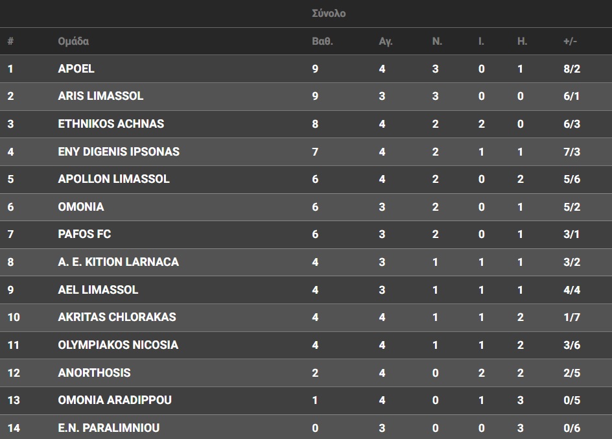Screen dimensions: 612x439
Task: Click the Αγ. matches column header
Action: pos(386,42)
